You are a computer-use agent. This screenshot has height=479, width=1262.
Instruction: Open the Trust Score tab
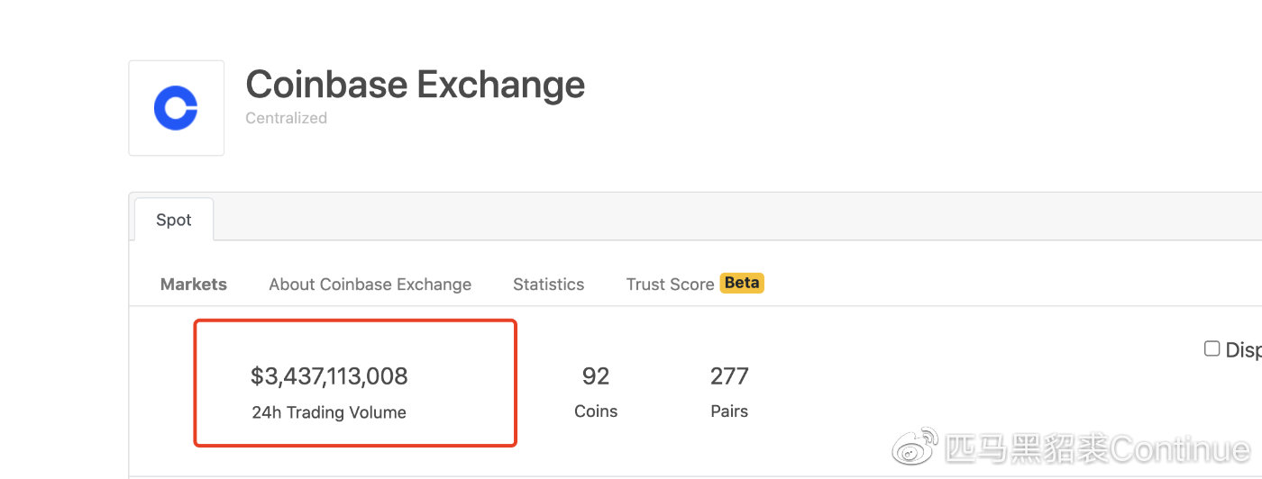point(671,285)
